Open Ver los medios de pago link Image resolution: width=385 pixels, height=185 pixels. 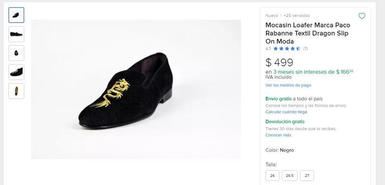(288, 85)
